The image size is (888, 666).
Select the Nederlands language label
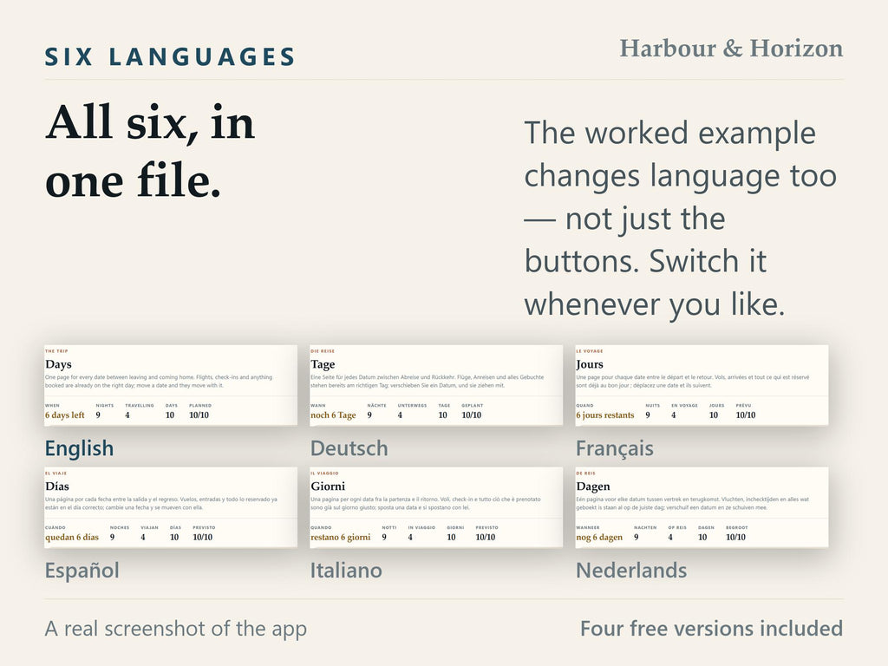[631, 571]
